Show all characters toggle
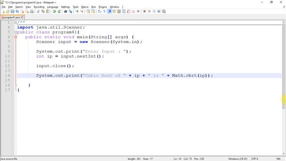Screen dimensions: 286x161 click(104, 12)
